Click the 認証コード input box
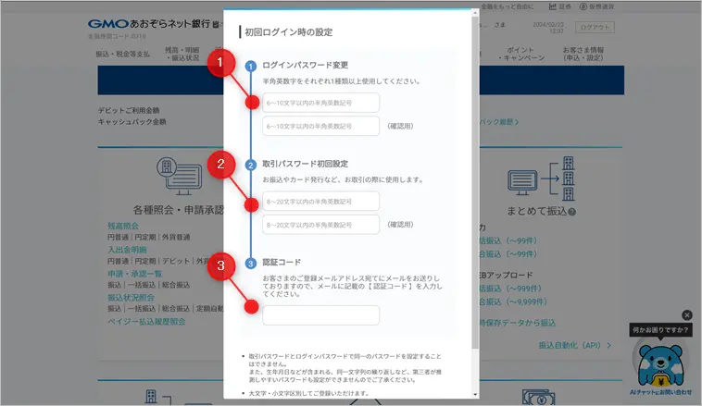The height and width of the screenshot is (406, 702). [320, 315]
